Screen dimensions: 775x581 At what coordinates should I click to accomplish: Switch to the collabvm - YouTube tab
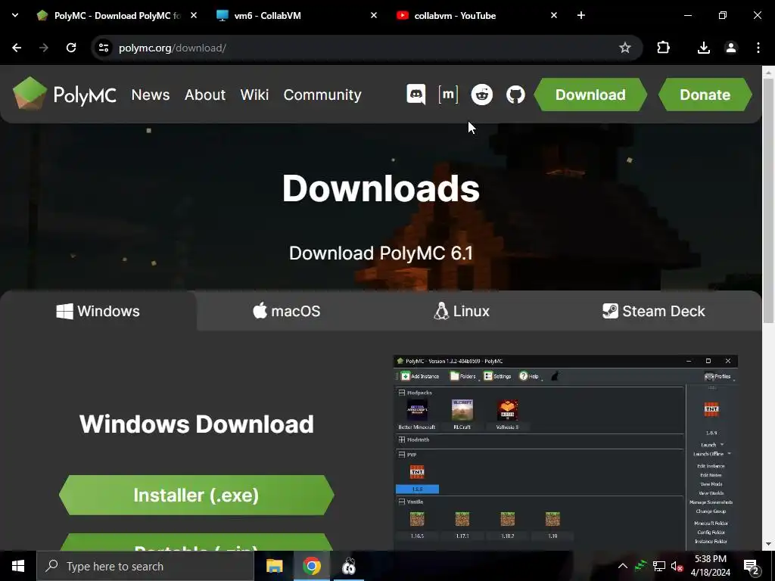pyautogui.click(x=477, y=15)
